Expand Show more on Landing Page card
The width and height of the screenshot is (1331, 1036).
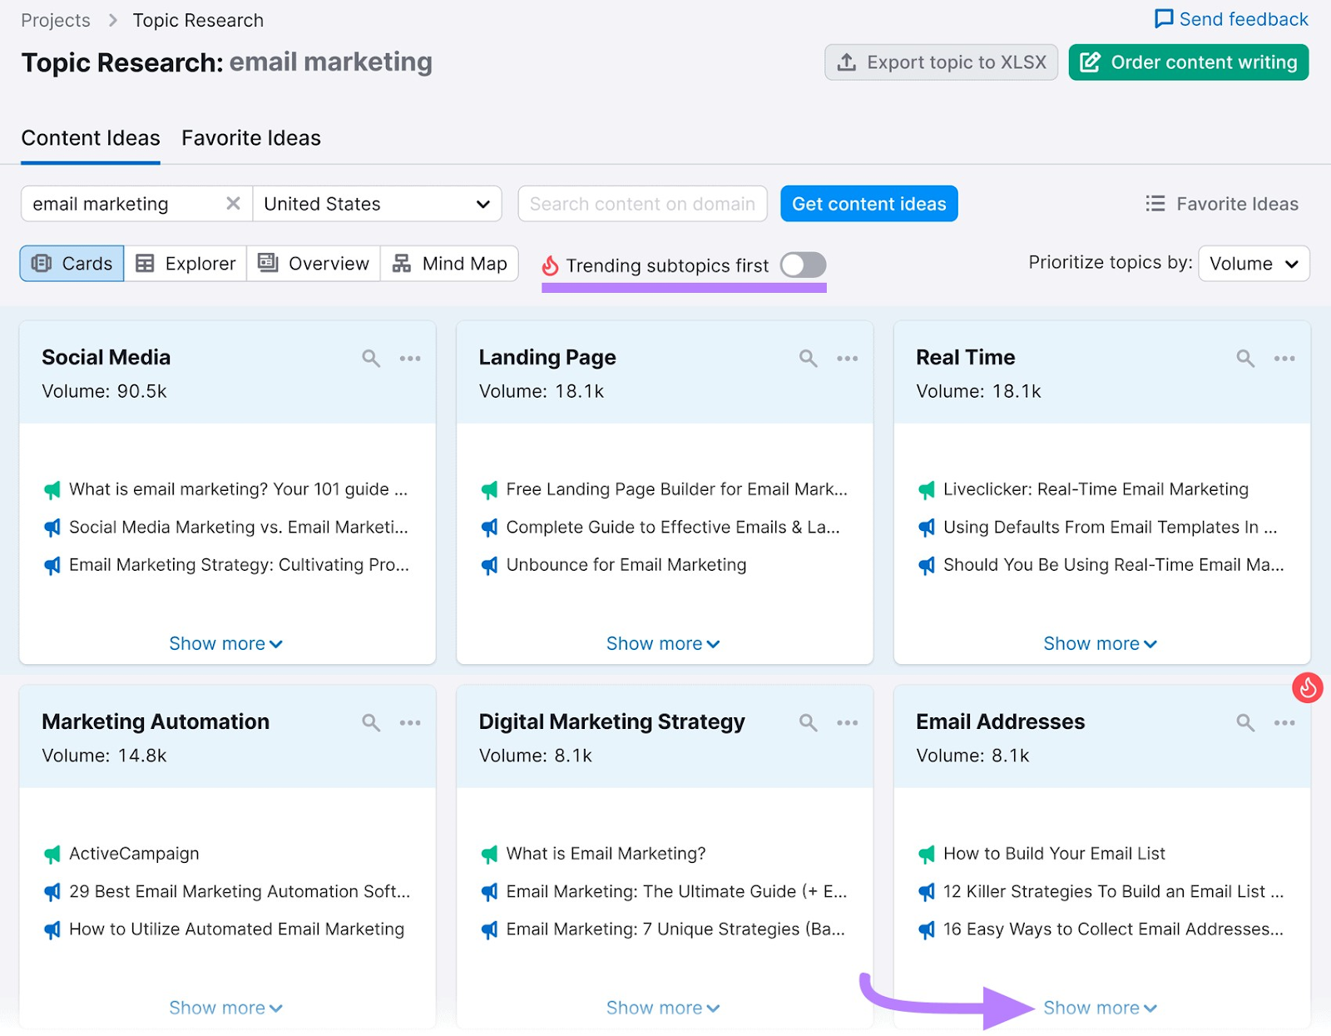[663, 642]
